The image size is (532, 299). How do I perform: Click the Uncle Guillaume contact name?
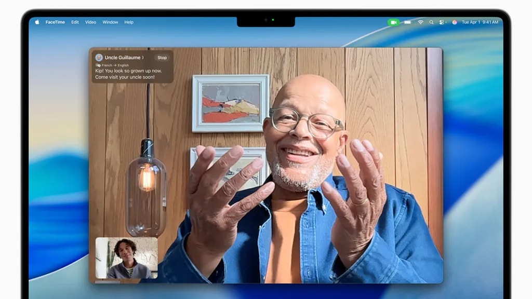(122, 58)
